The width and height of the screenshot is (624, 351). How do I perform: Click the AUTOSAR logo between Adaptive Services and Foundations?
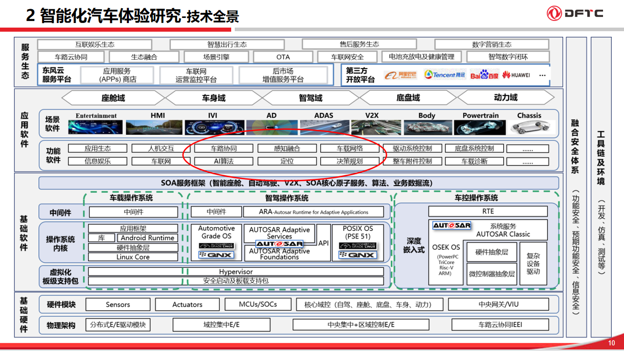click(x=279, y=244)
